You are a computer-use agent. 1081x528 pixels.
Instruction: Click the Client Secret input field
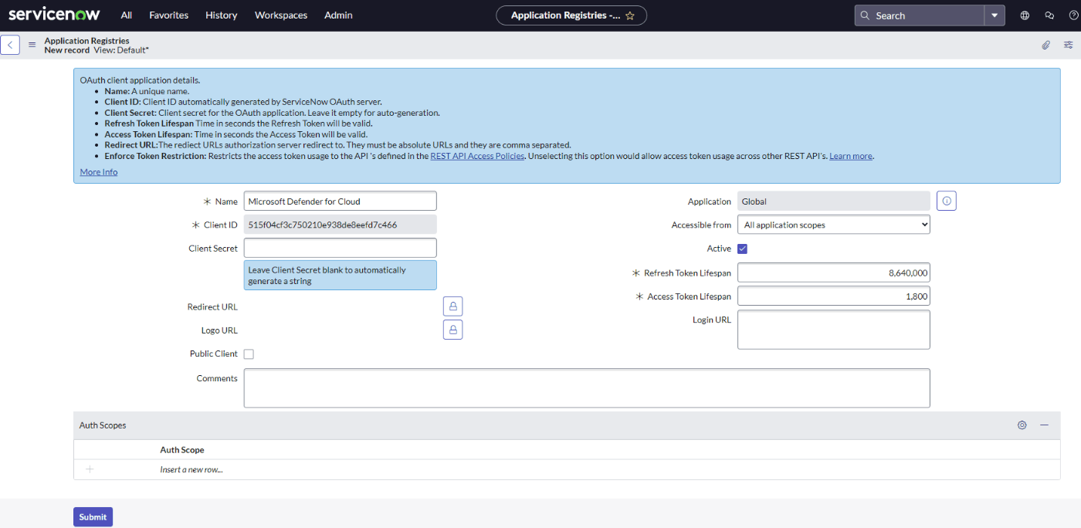click(x=341, y=248)
